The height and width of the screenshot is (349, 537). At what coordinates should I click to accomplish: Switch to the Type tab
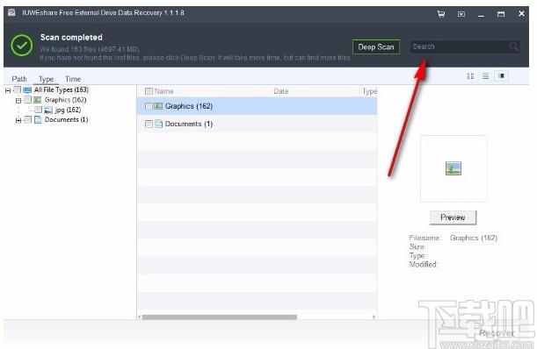pyautogui.click(x=47, y=79)
